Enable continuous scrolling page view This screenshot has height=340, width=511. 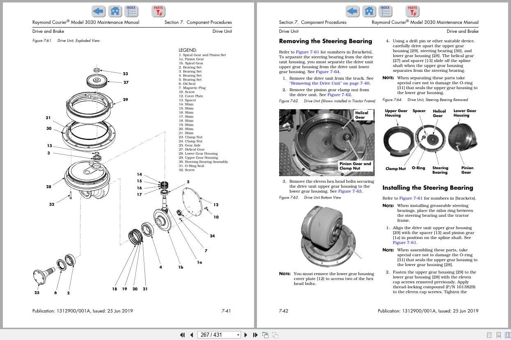(x=498, y=335)
